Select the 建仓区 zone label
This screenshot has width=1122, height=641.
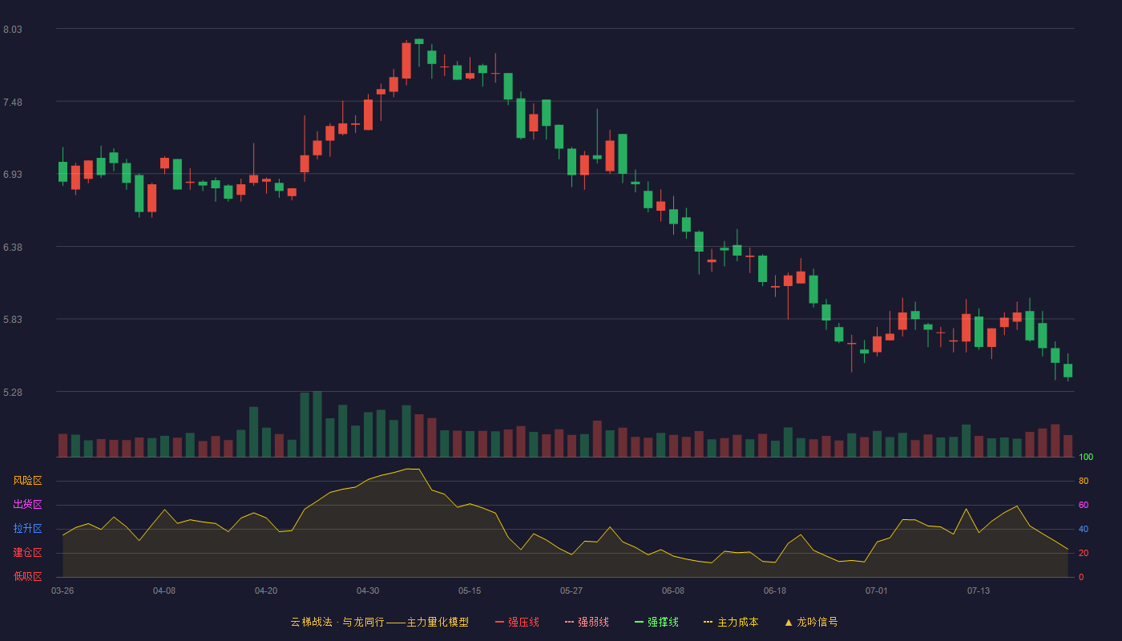[27, 553]
